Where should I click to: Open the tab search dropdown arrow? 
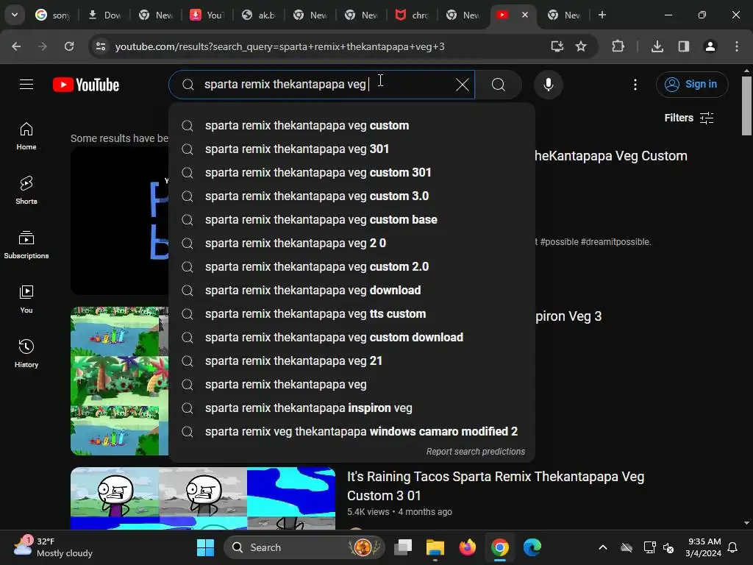tap(15, 15)
